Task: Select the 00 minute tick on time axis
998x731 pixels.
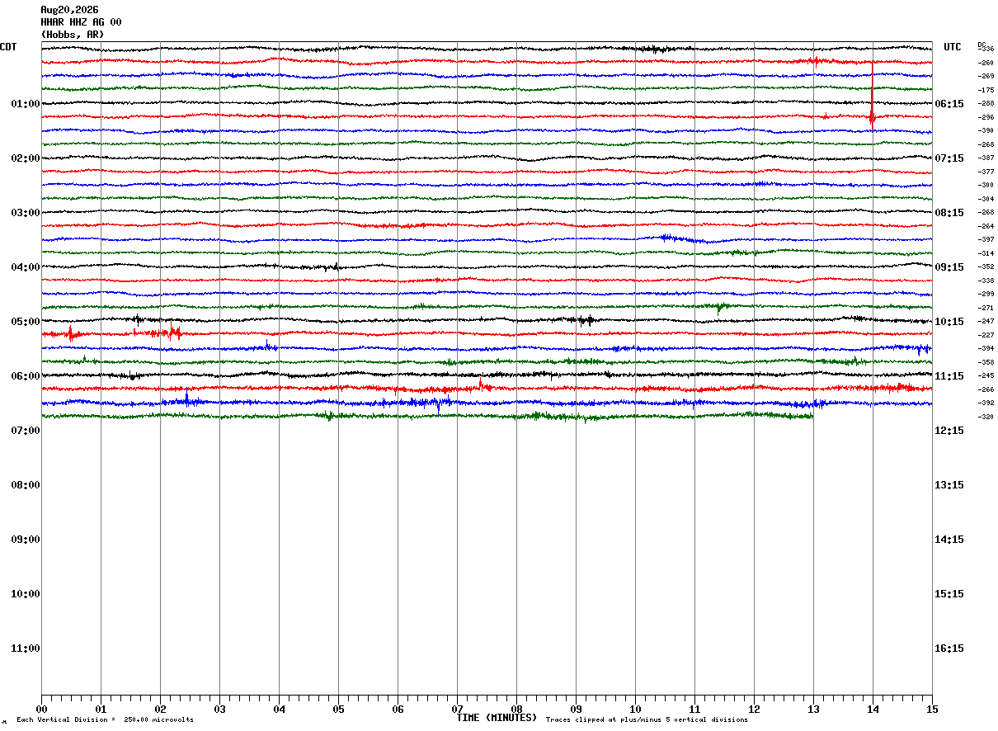Action: 41,710
